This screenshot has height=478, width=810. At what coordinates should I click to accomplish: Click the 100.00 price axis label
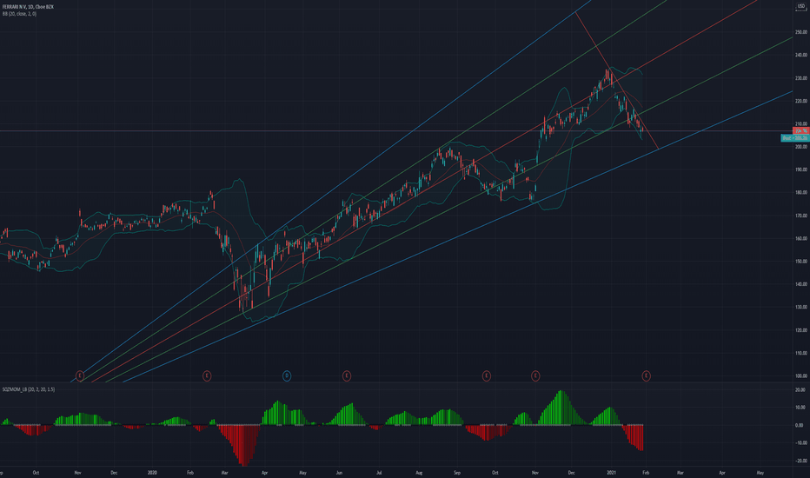(800, 375)
